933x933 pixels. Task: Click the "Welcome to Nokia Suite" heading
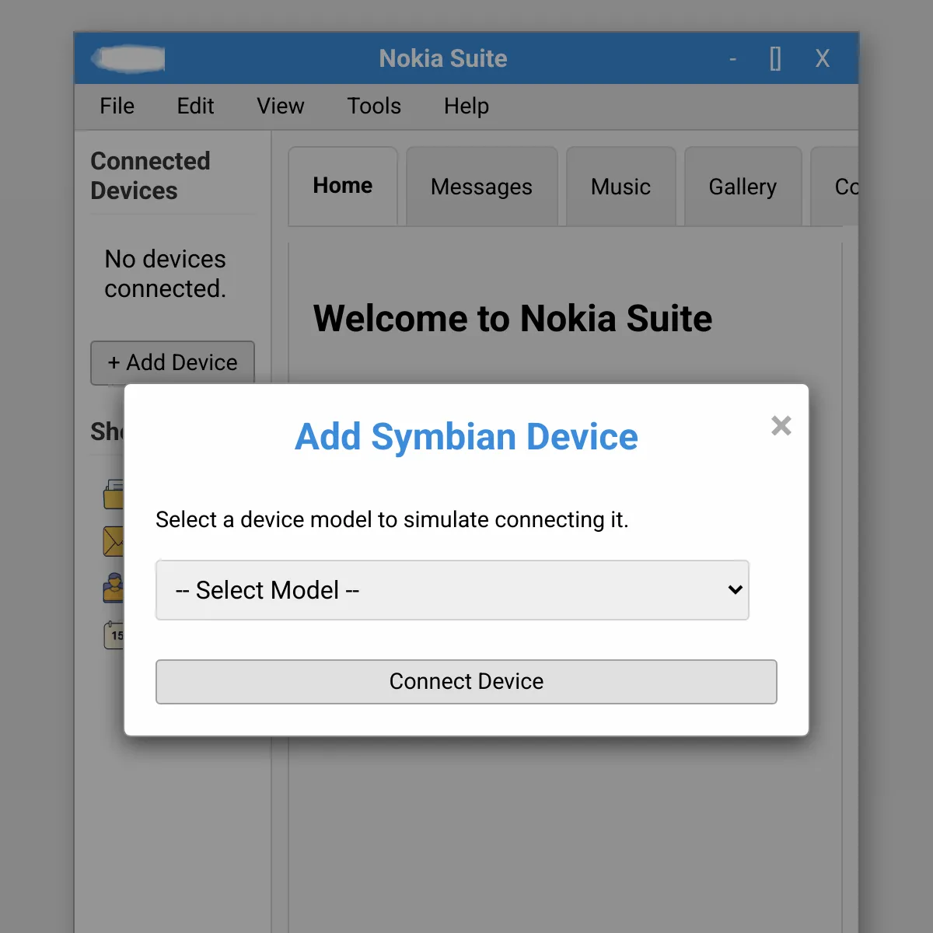[512, 319]
